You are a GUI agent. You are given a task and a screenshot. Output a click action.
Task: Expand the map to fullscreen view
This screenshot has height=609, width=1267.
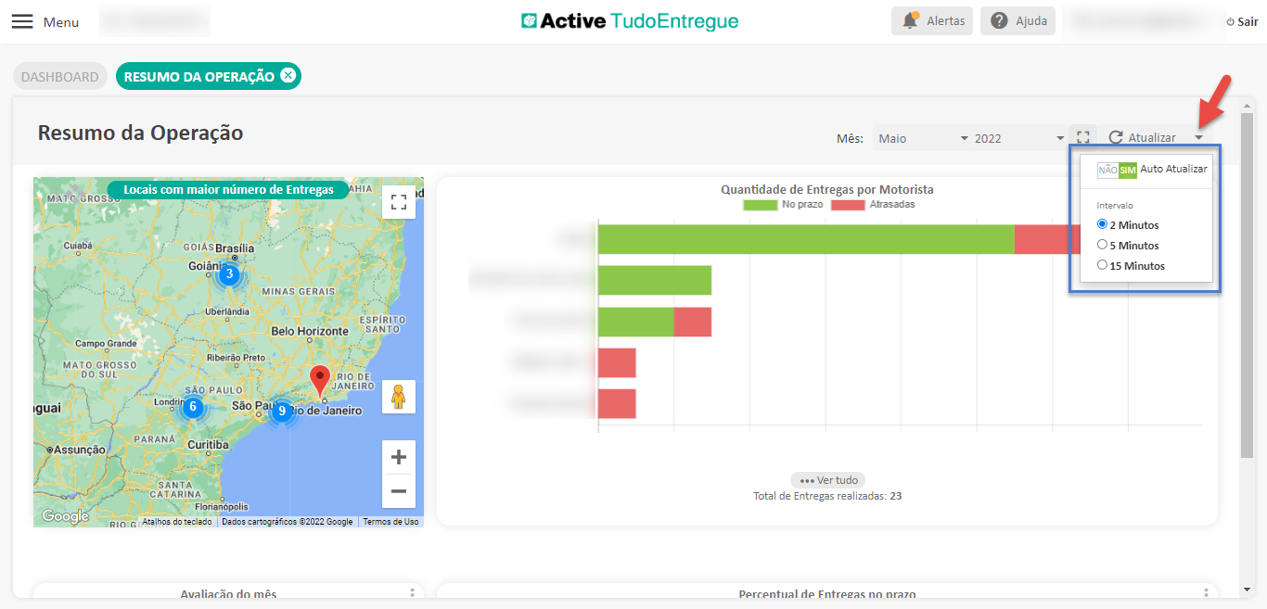[399, 202]
